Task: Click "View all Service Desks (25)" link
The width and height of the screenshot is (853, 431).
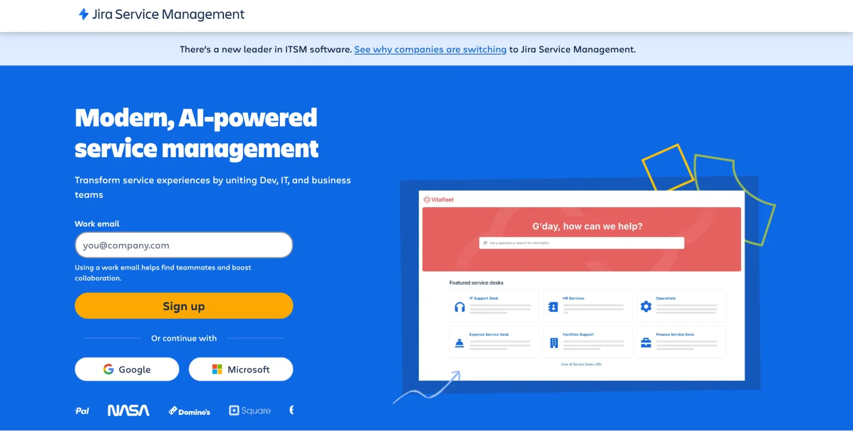Action: pyautogui.click(x=580, y=364)
